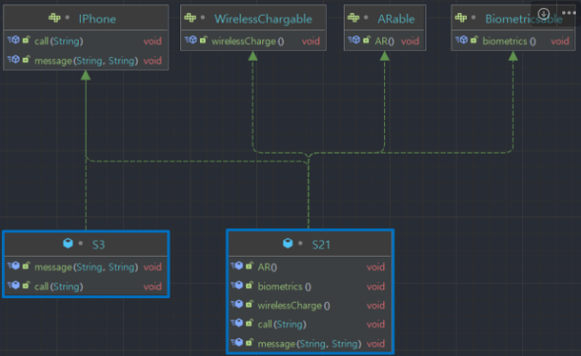Image resolution: width=581 pixels, height=356 pixels.
Task: Select call(String) in S3 node
Action: coord(58,286)
